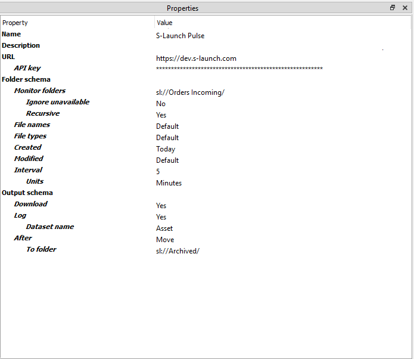Edit the value S-Launch Pulse

pyautogui.click(x=180, y=36)
